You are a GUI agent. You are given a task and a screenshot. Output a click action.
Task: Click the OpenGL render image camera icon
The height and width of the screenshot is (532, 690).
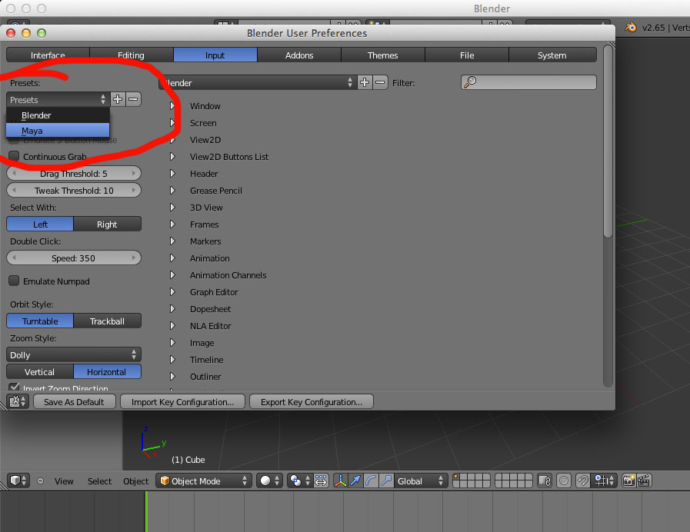pyautogui.click(x=628, y=480)
